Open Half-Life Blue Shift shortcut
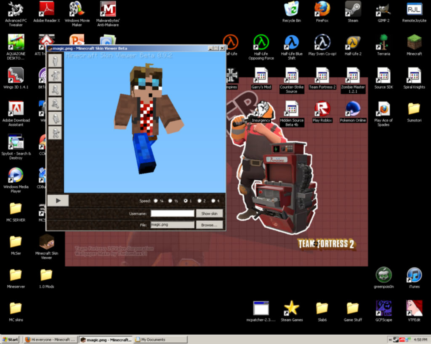Image resolution: width=431 pixels, height=344 pixels. tap(291, 47)
